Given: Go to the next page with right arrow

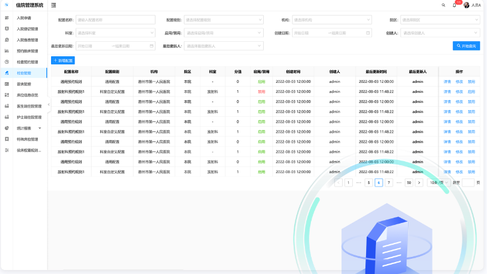Looking at the screenshot, I should click(x=419, y=182).
